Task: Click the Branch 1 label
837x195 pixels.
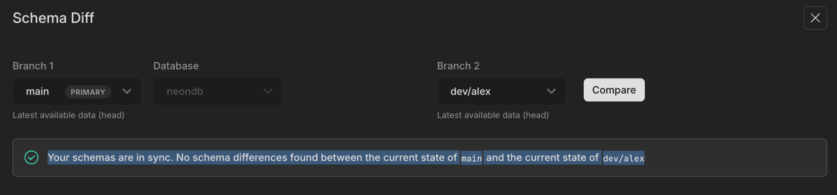Action: [33, 66]
